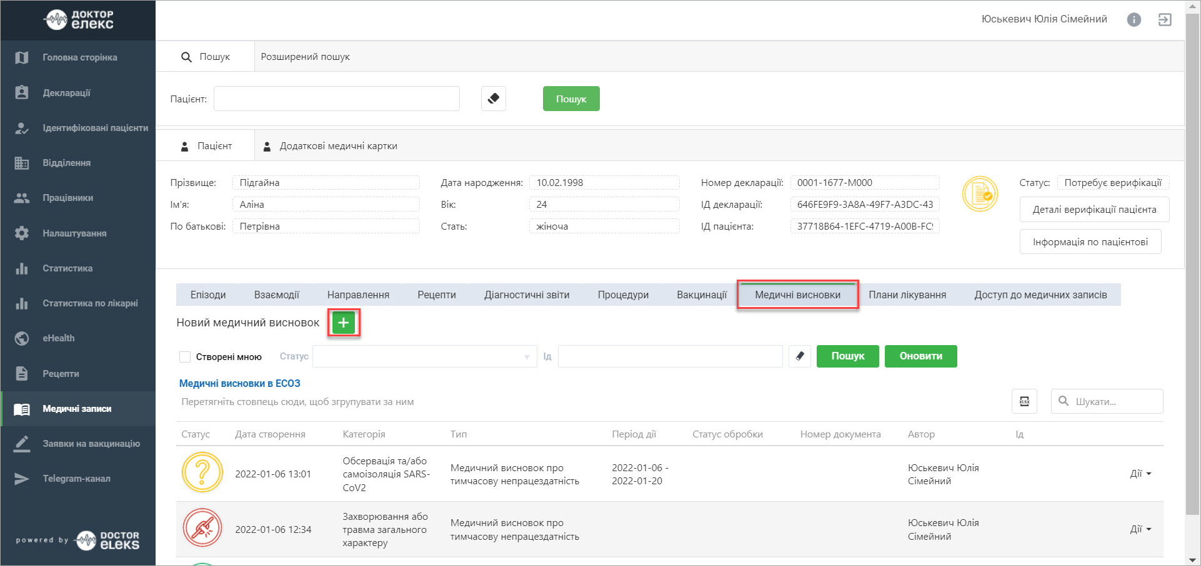Viewport: 1201px width, 566px height.
Task: Open Налаштування gear icon
Action: [22, 233]
